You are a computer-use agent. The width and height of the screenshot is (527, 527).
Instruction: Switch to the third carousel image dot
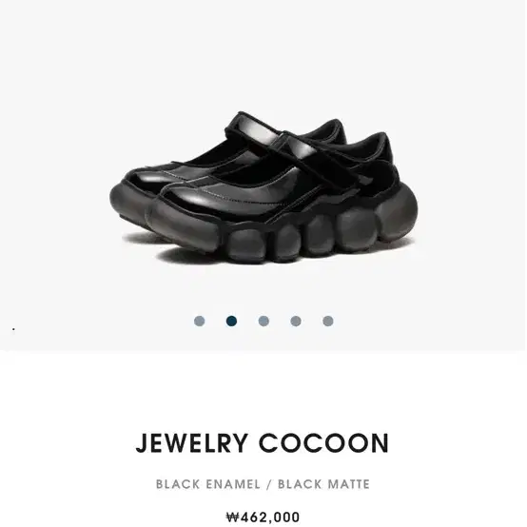coord(263,321)
